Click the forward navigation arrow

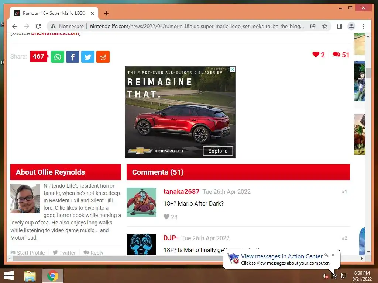click(27, 26)
